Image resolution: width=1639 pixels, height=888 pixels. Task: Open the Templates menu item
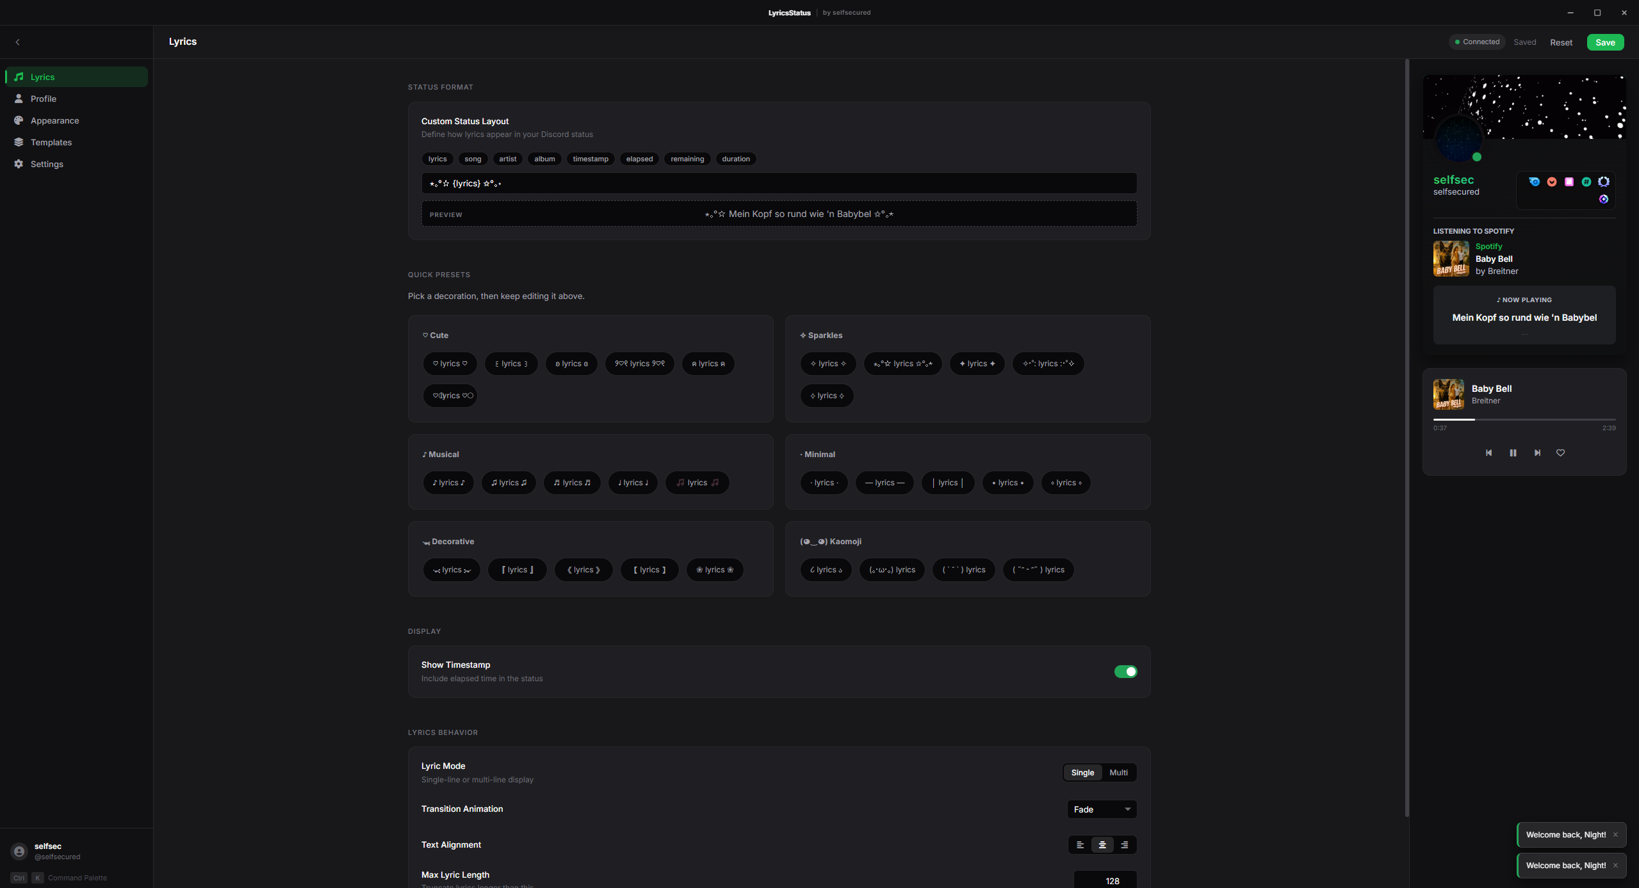[x=76, y=142]
